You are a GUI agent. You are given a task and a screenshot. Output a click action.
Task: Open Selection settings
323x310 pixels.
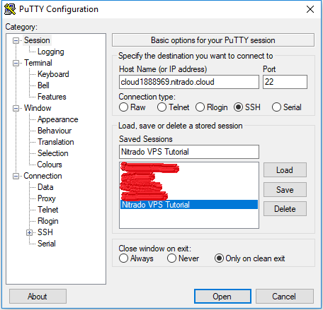pyautogui.click(x=53, y=153)
